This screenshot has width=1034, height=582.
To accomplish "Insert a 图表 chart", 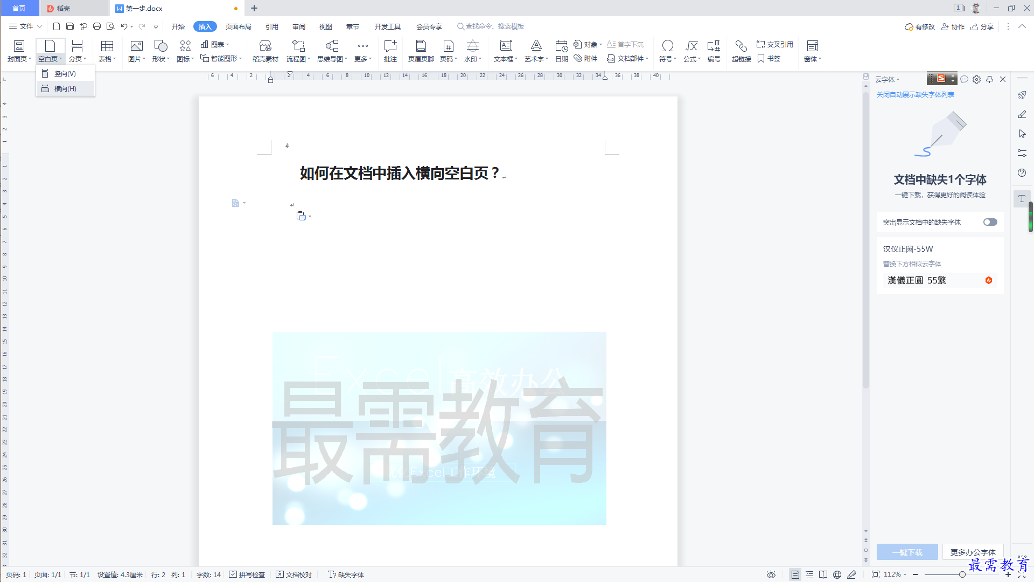I will tap(215, 45).
